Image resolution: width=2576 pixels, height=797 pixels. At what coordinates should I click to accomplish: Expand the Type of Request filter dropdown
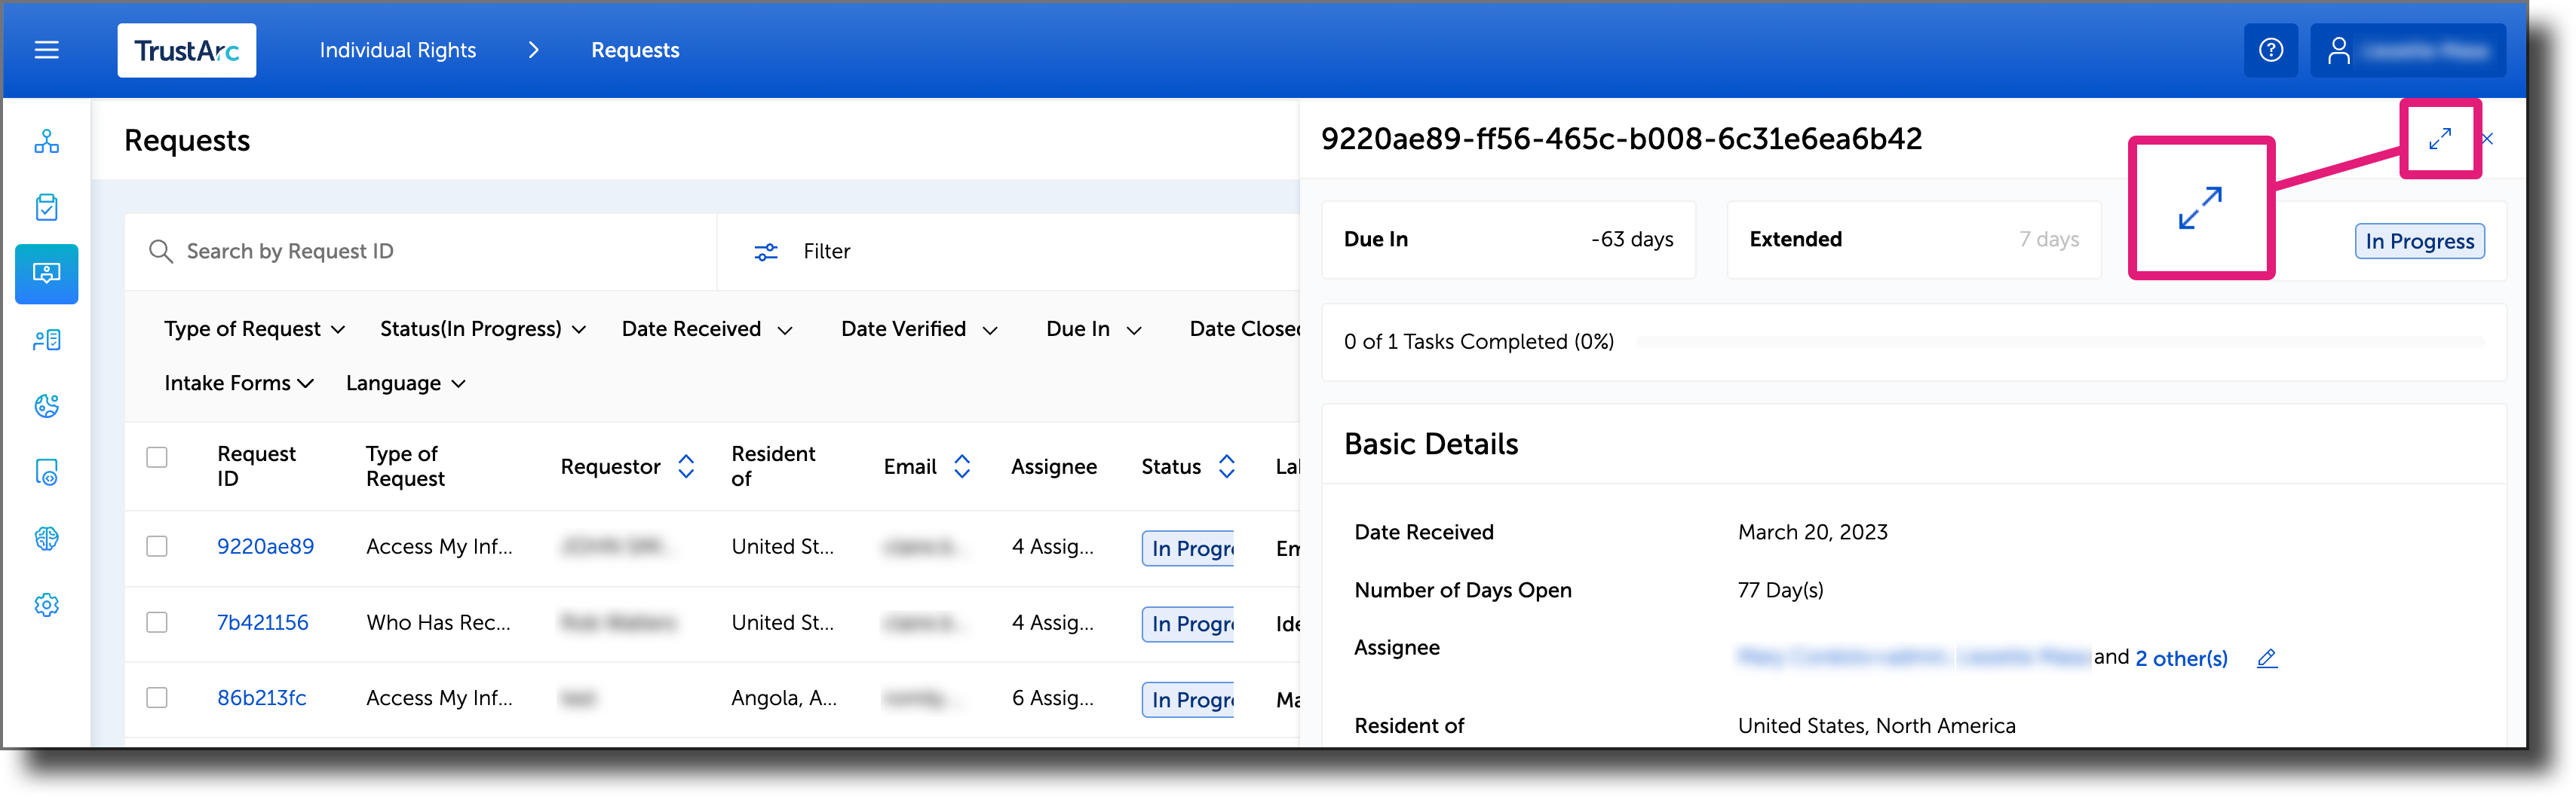(x=253, y=328)
